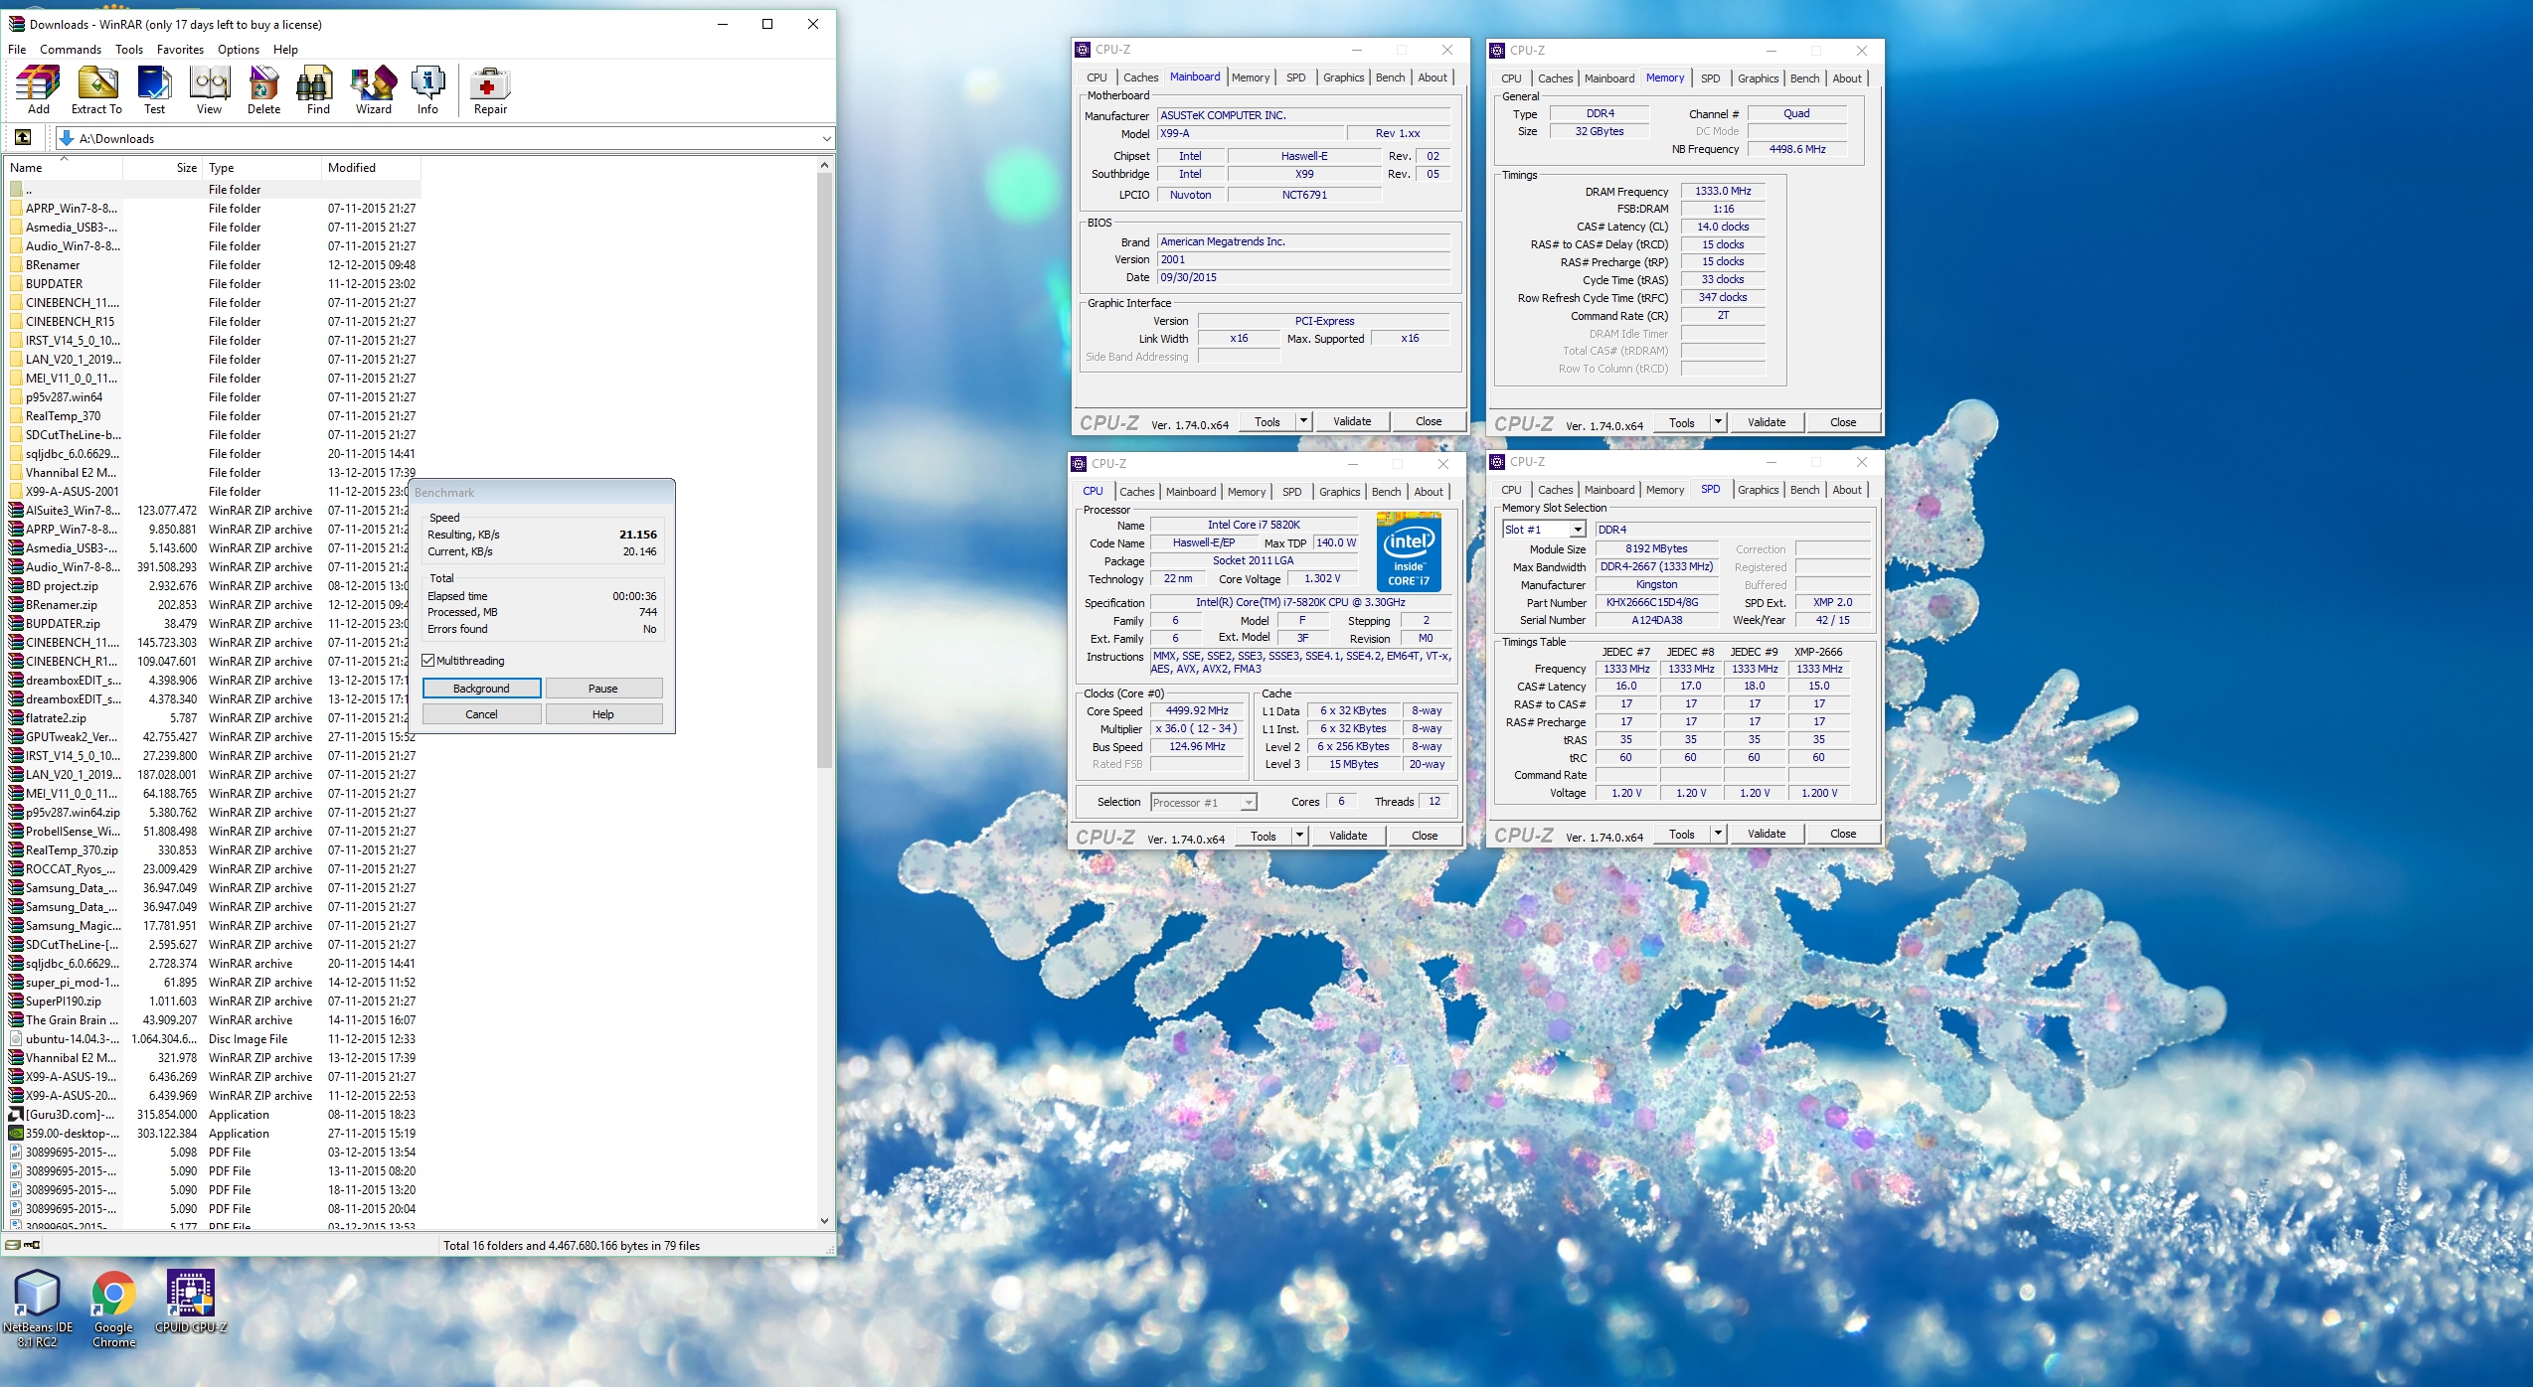
Task: Switch to Memory tab in CPU tab window
Action: pyautogui.click(x=1246, y=492)
